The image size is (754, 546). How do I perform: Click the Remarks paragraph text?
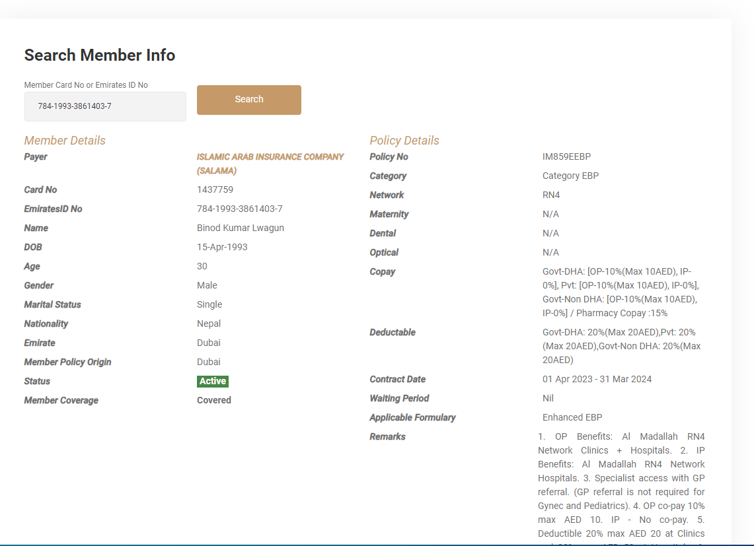point(621,485)
